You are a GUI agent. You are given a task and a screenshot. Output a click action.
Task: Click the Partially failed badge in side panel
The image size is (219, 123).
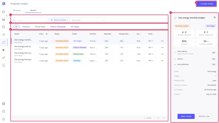coord(182,26)
